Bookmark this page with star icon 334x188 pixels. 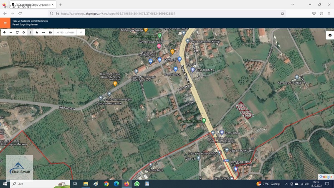(x=282, y=13)
